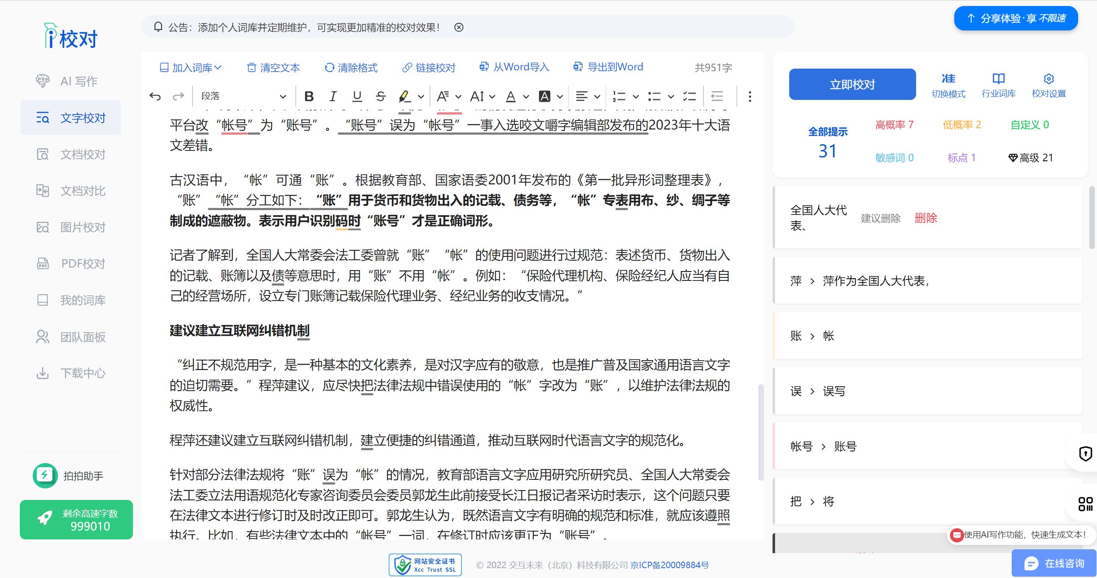Filter by 标点 1 suggestions
Viewport: 1097px width, 578px height.
(x=962, y=158)
